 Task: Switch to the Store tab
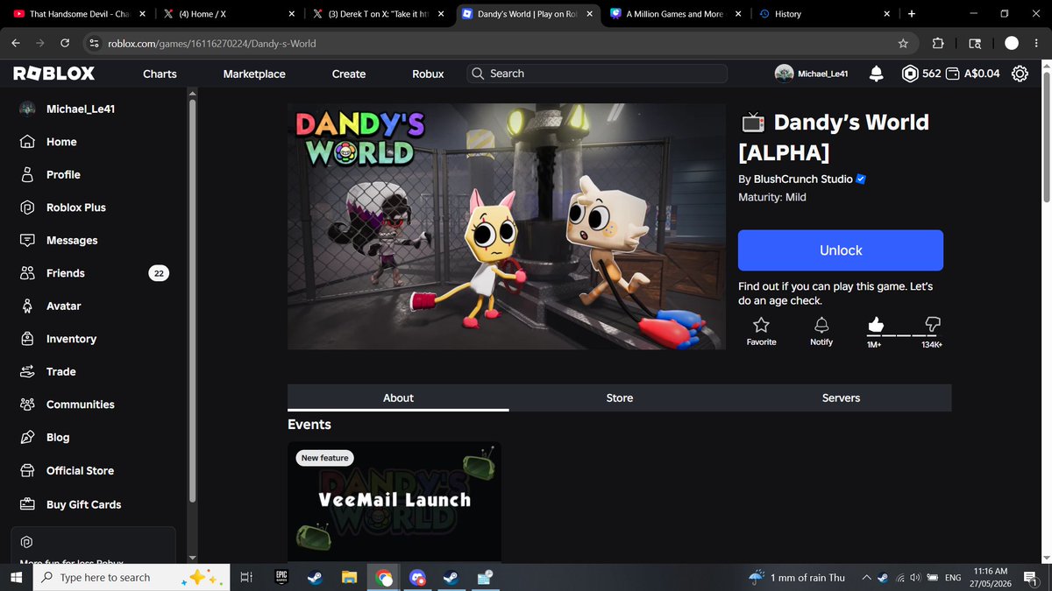(x=620, y=398)
